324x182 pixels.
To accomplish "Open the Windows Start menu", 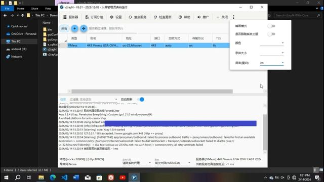I will pos(6,177).
